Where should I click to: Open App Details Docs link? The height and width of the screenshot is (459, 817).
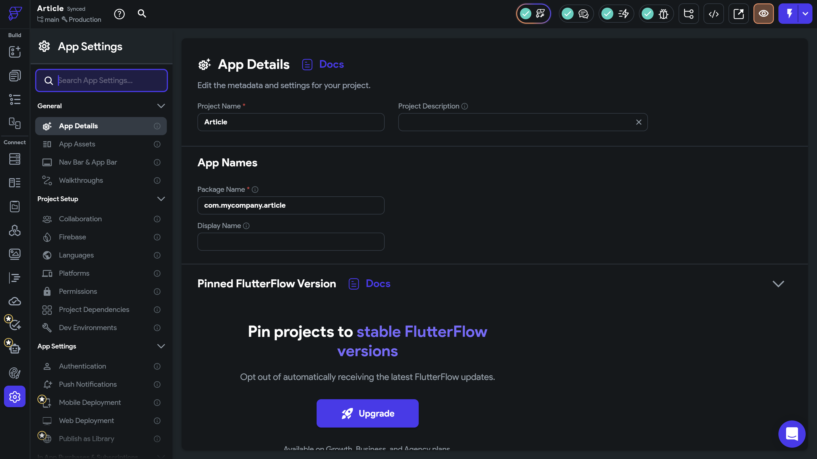point(331,64)
